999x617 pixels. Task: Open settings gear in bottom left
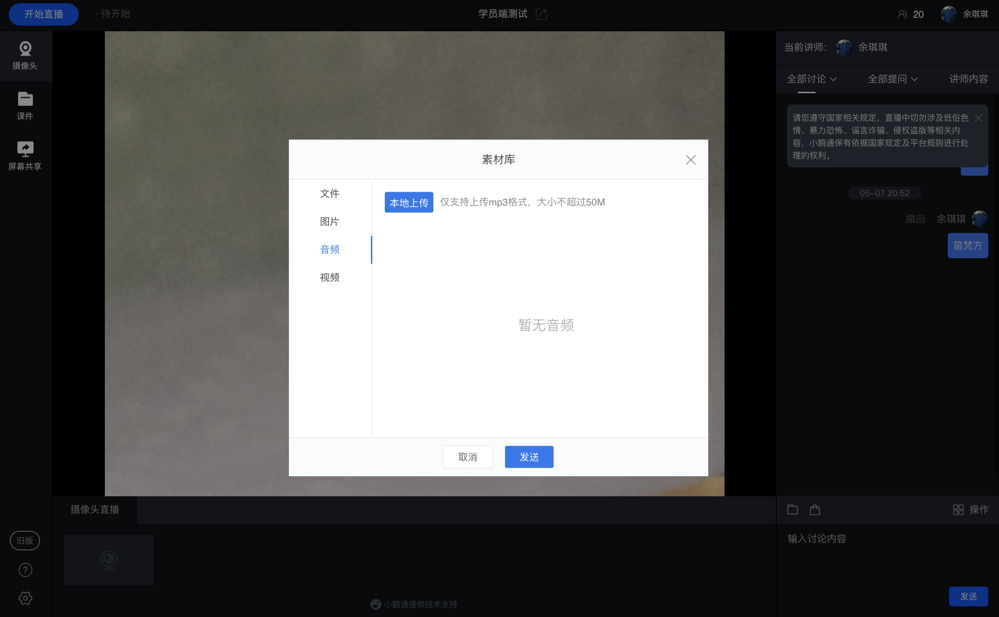pos(25,598)
